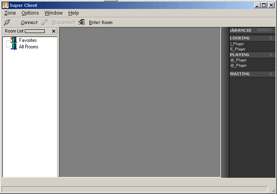Open the Options menu
Screen dimensions: 277x194
pos(30,13)
